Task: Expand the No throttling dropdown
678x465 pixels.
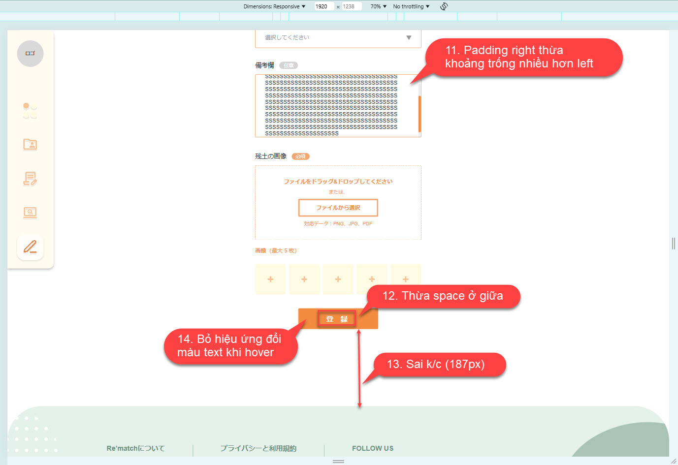Action: tap(411, 6)
